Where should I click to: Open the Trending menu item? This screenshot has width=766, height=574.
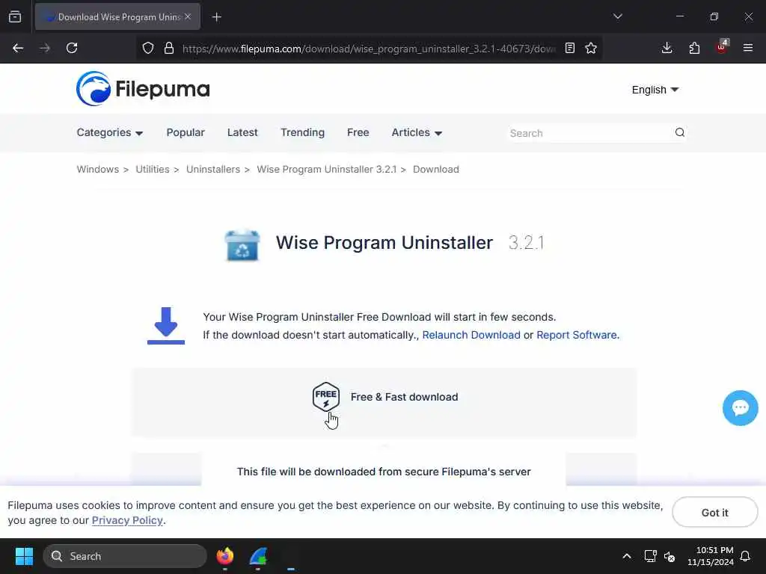302,133
